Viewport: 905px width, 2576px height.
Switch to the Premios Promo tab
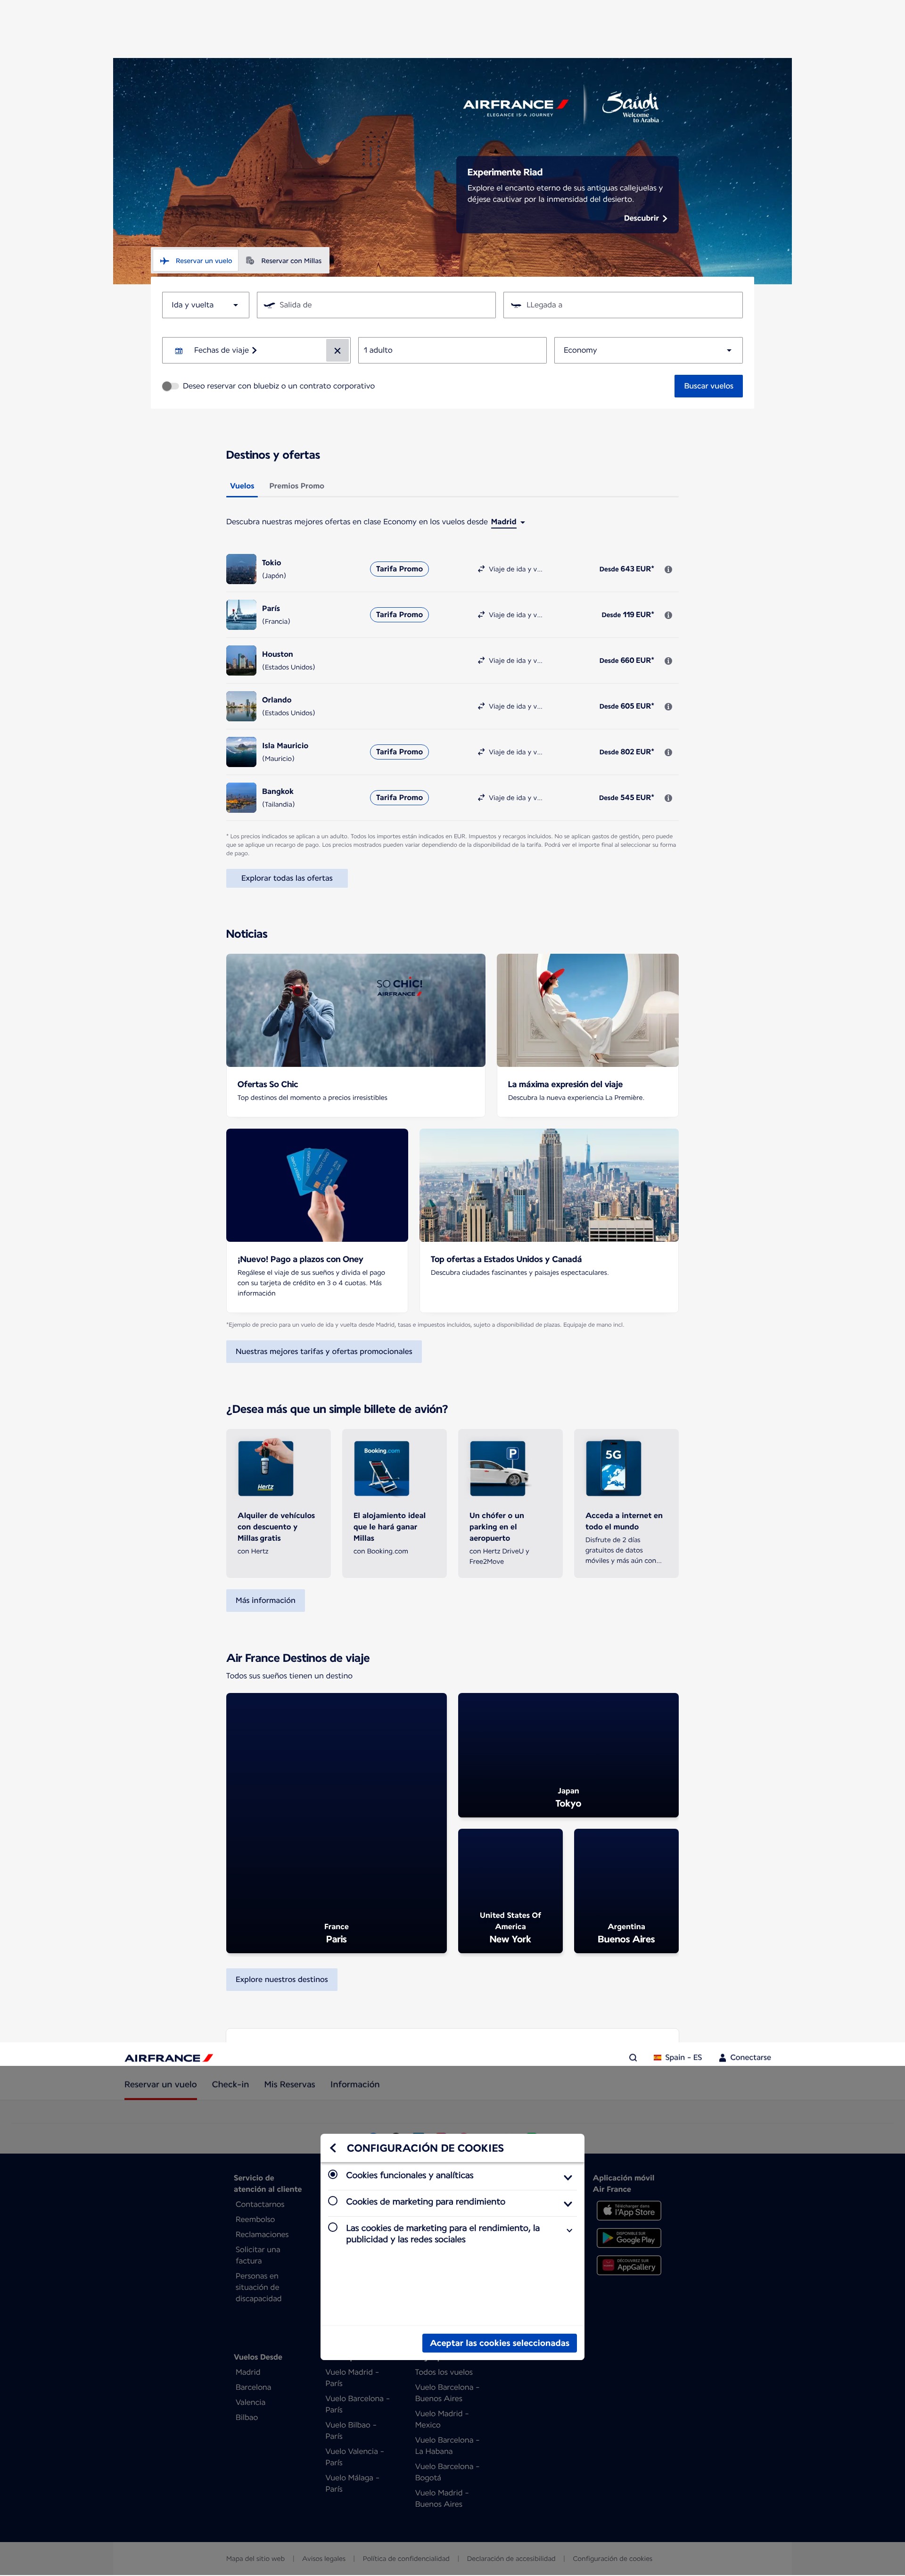[x=296, y=486]
